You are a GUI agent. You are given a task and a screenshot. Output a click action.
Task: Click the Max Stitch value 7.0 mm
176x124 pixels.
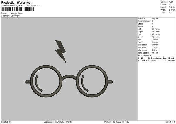155,45
